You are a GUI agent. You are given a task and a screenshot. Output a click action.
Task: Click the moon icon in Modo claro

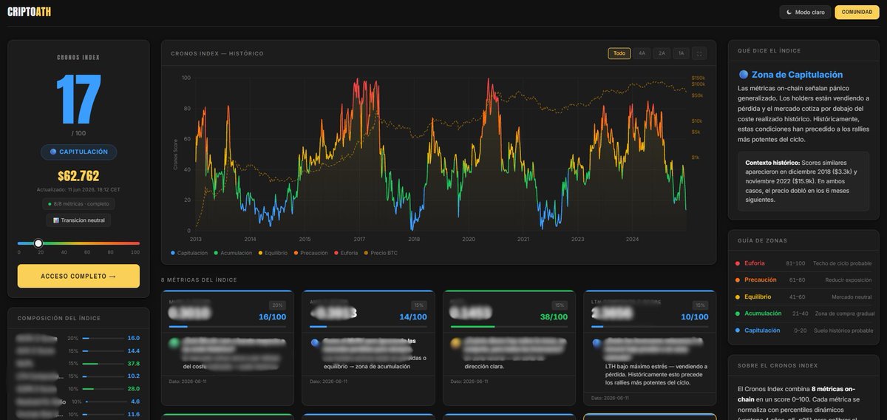pos(789,12)
